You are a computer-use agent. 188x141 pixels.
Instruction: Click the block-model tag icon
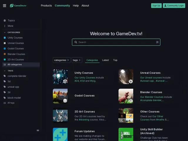tap(5, 98)
